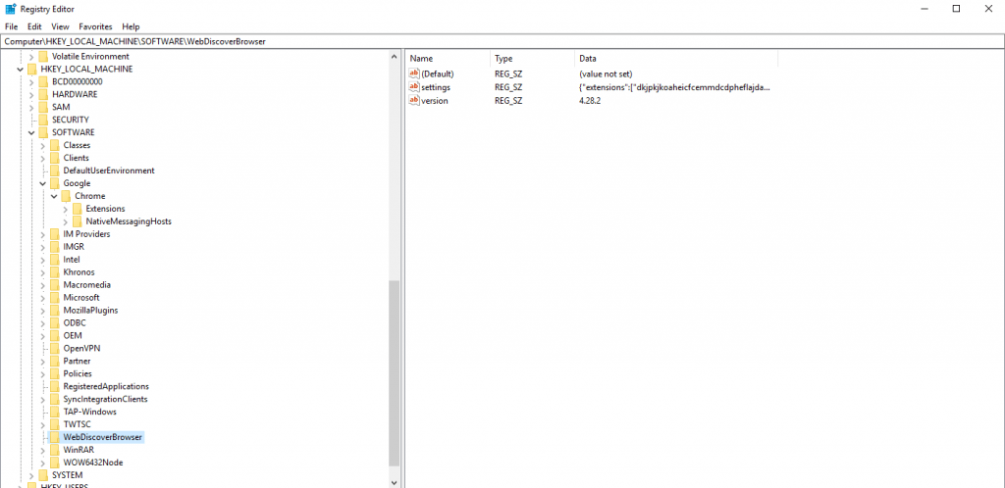Click the SECURITY folder icon

(x=43, y=120)
